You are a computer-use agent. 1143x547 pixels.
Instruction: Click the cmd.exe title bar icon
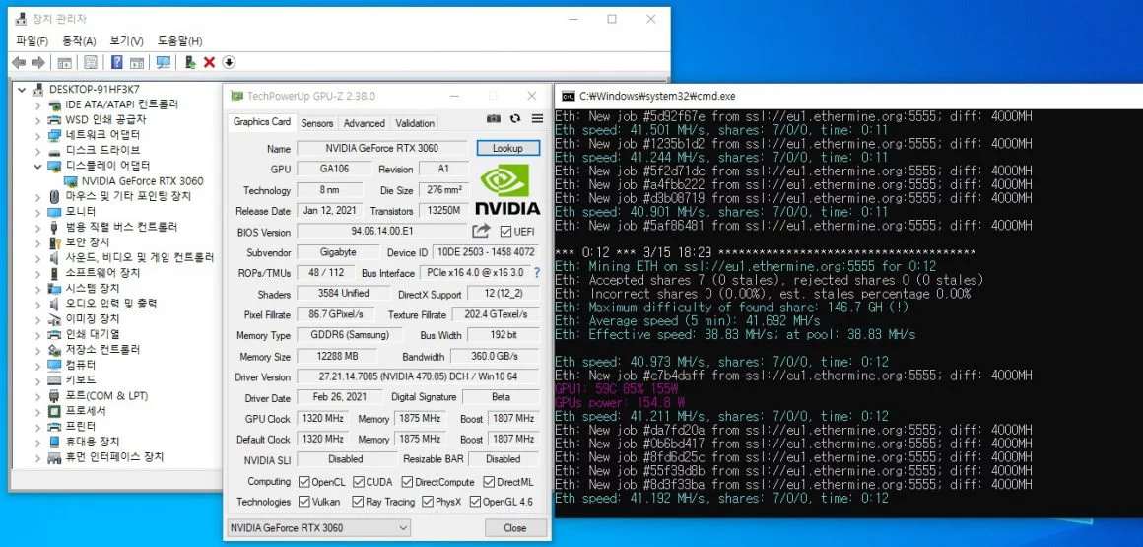(x=569, y=96)
